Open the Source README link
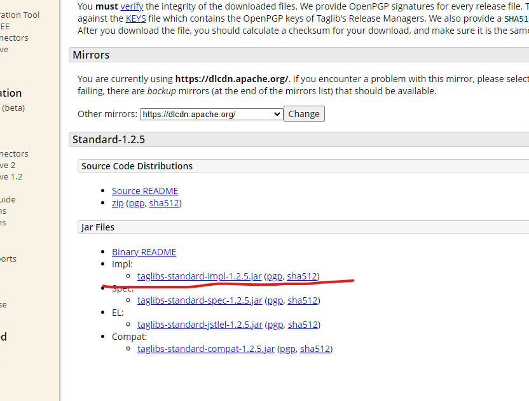The height and width of the screenshot is (401, 529). coord(145,191)
